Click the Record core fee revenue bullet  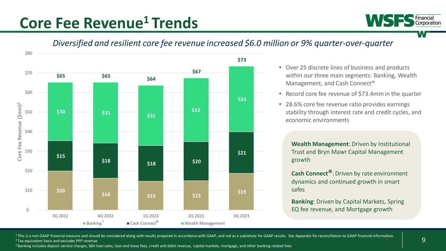(353, 94)
